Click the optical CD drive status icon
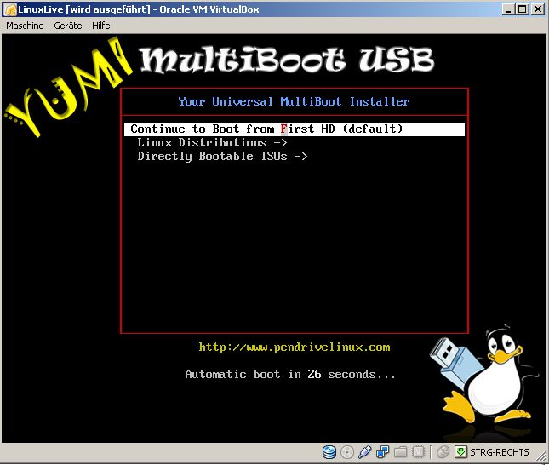549x465 pixels. 347,452
